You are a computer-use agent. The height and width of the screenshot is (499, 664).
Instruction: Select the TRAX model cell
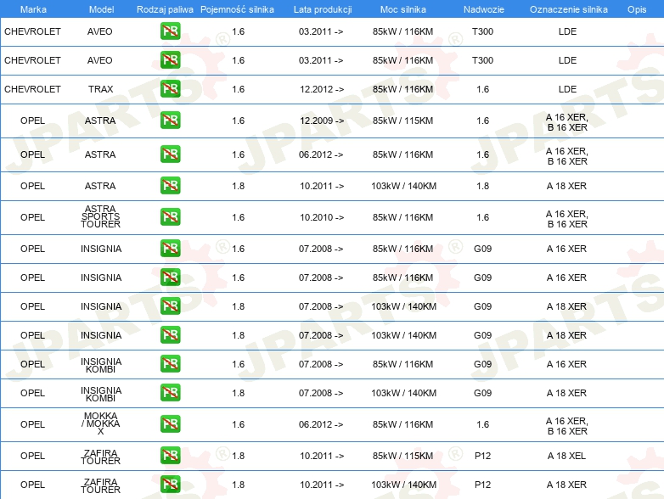tap(101, 89)
